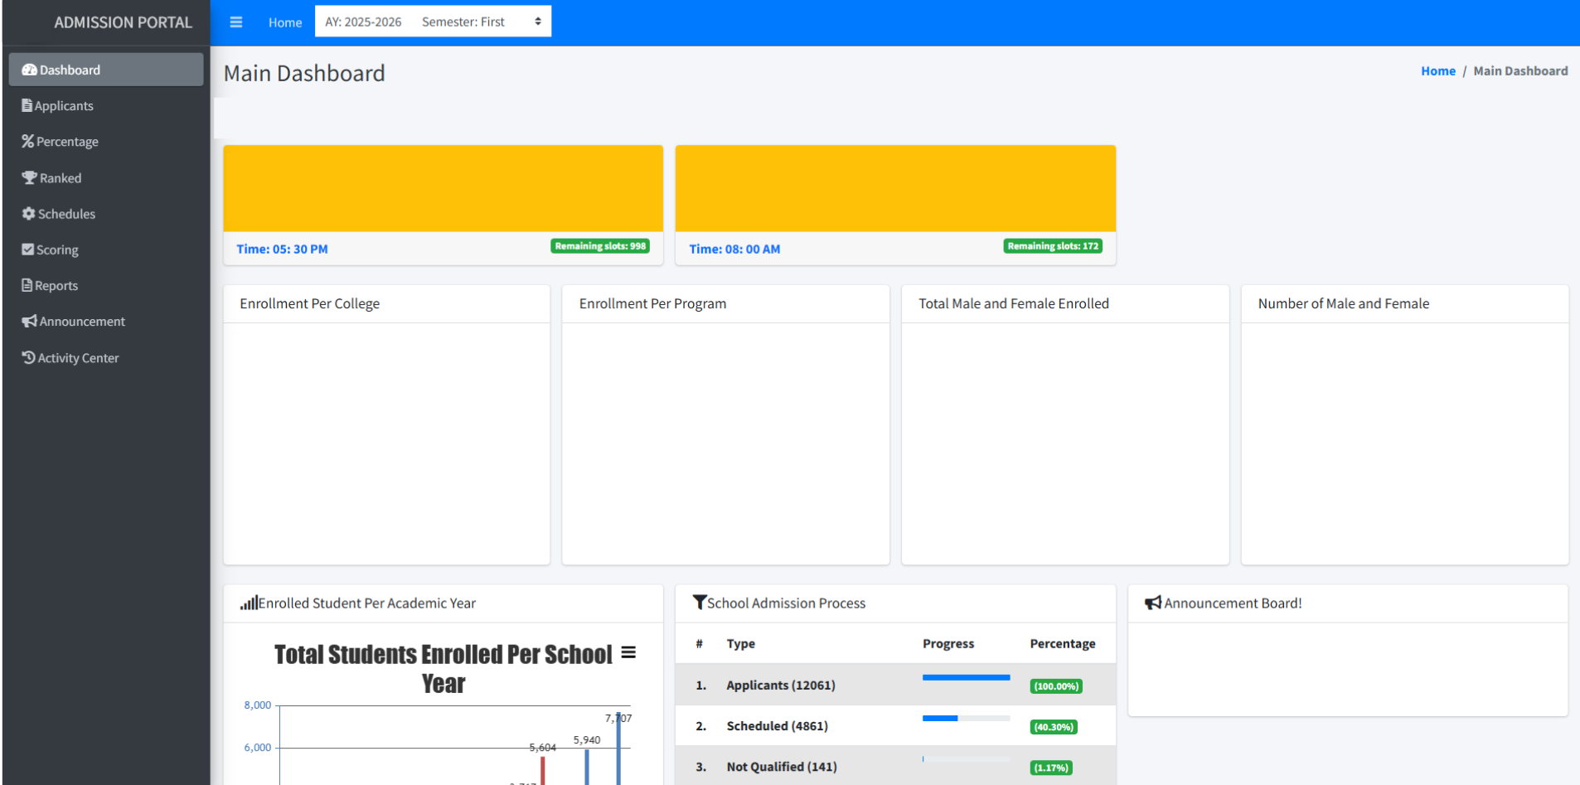Click the Schedules gear icon

(x=29, y=214)
